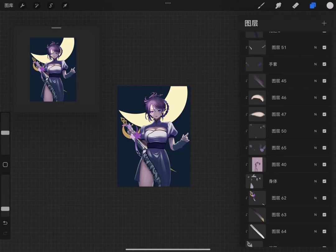The width and height of the screenshot is (336, 252).
Task: Close the Layers panel via layers icon
Action: [313, 5]
